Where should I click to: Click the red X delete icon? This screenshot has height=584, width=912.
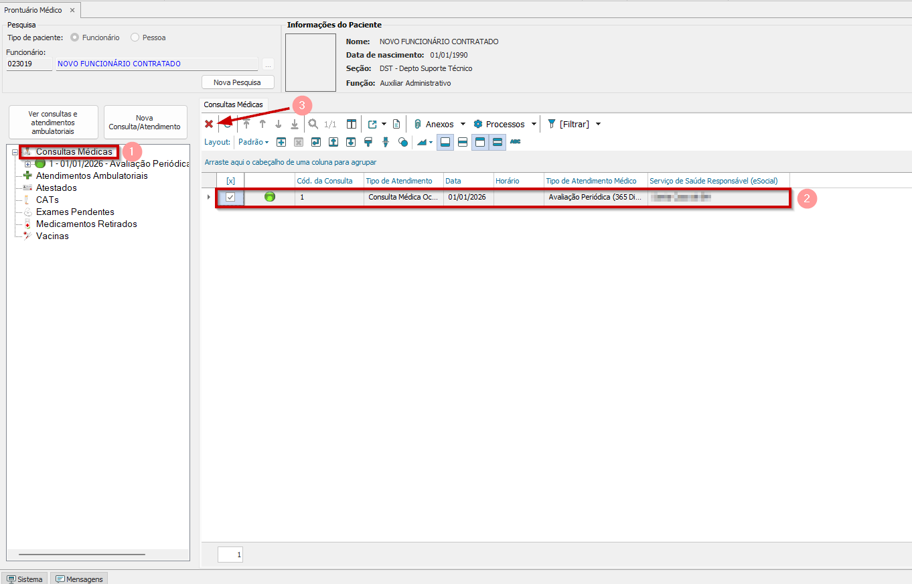pos(209,124)
